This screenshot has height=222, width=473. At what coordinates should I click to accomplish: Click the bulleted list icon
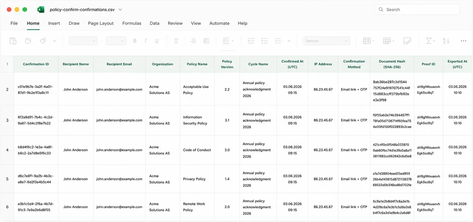tap(251, 41)
